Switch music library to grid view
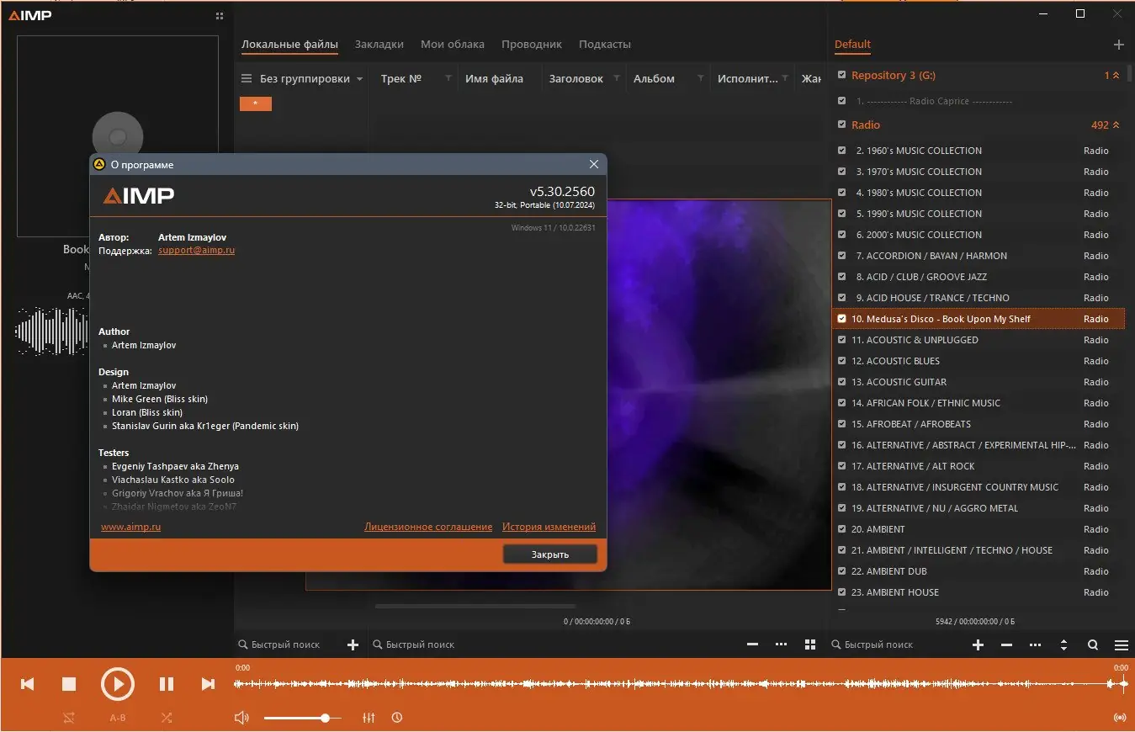The image size is (1135, 732). [810, 644]
